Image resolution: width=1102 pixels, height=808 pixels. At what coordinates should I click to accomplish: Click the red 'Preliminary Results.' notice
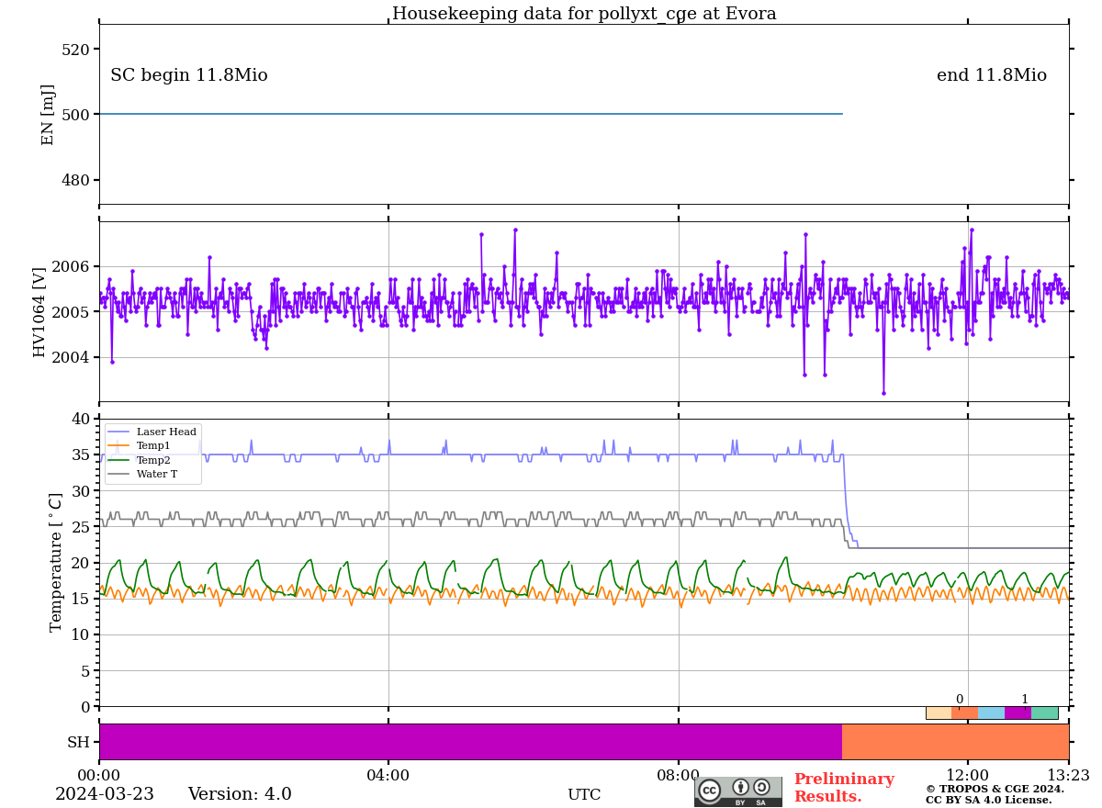pos(844,788)
